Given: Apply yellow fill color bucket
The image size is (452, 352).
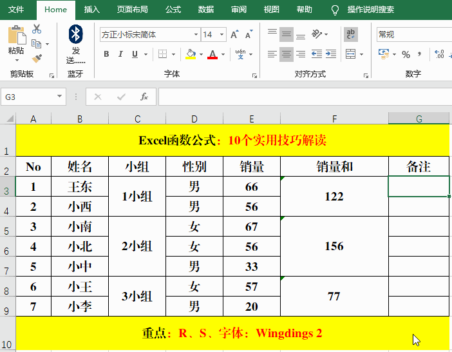Looking at the screenshot, I should point(191,54).
